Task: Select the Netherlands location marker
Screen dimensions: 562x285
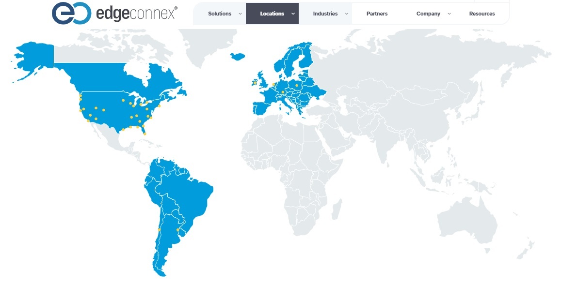Action: 273,84
